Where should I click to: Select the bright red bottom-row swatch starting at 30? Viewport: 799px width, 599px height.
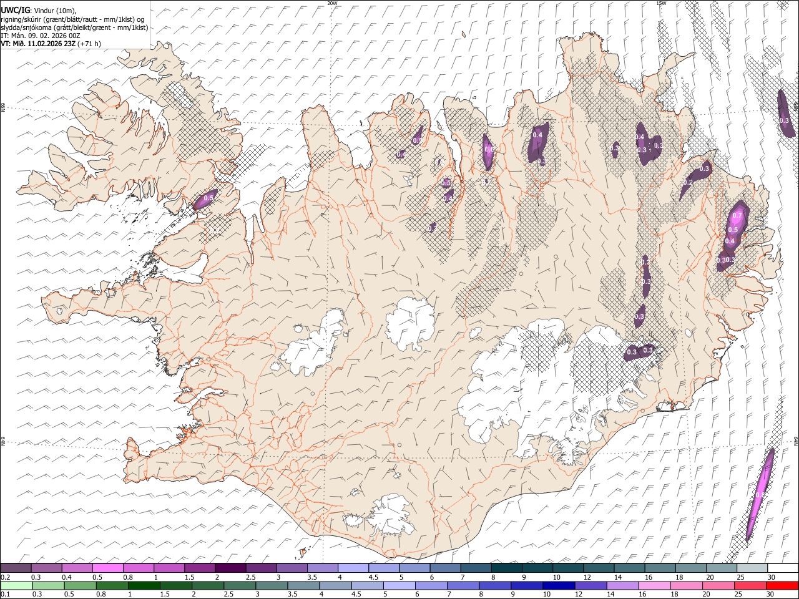(x=782, y=585)
